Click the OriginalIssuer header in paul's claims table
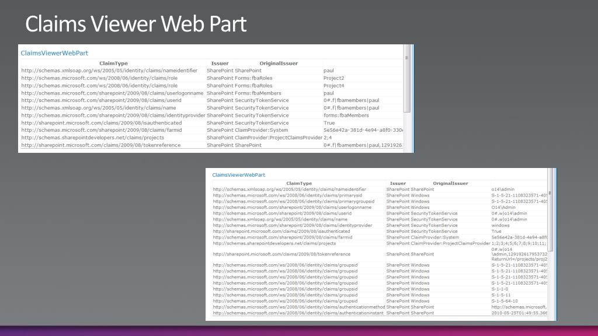The width and height of the screenshot is (598, 336). pyautogui.click(x=279, y=63)
